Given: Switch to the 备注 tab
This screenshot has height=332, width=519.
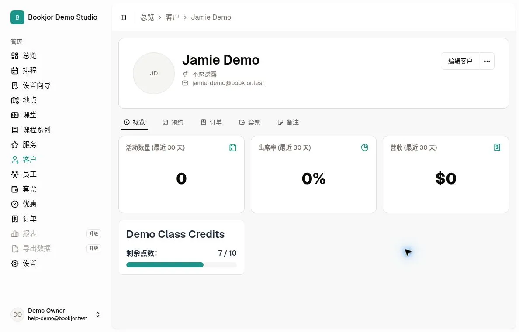Looking at the screenshot, I should click(x=288, y=122).
